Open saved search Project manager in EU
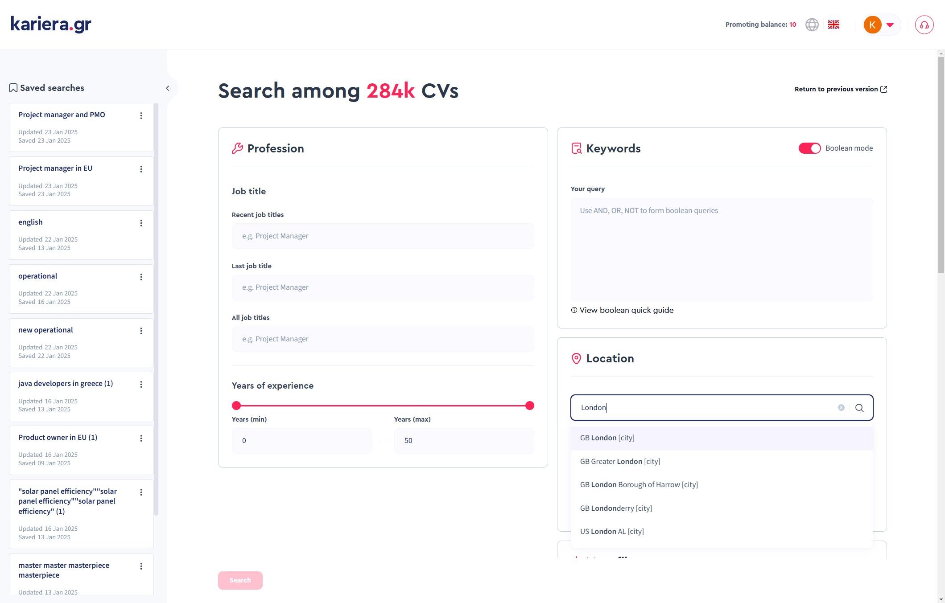Viewport: 945px width, 603px height. (55, 168)
